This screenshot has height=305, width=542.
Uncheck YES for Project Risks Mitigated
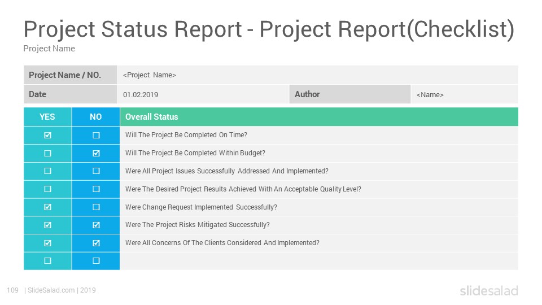pos(47,225)
